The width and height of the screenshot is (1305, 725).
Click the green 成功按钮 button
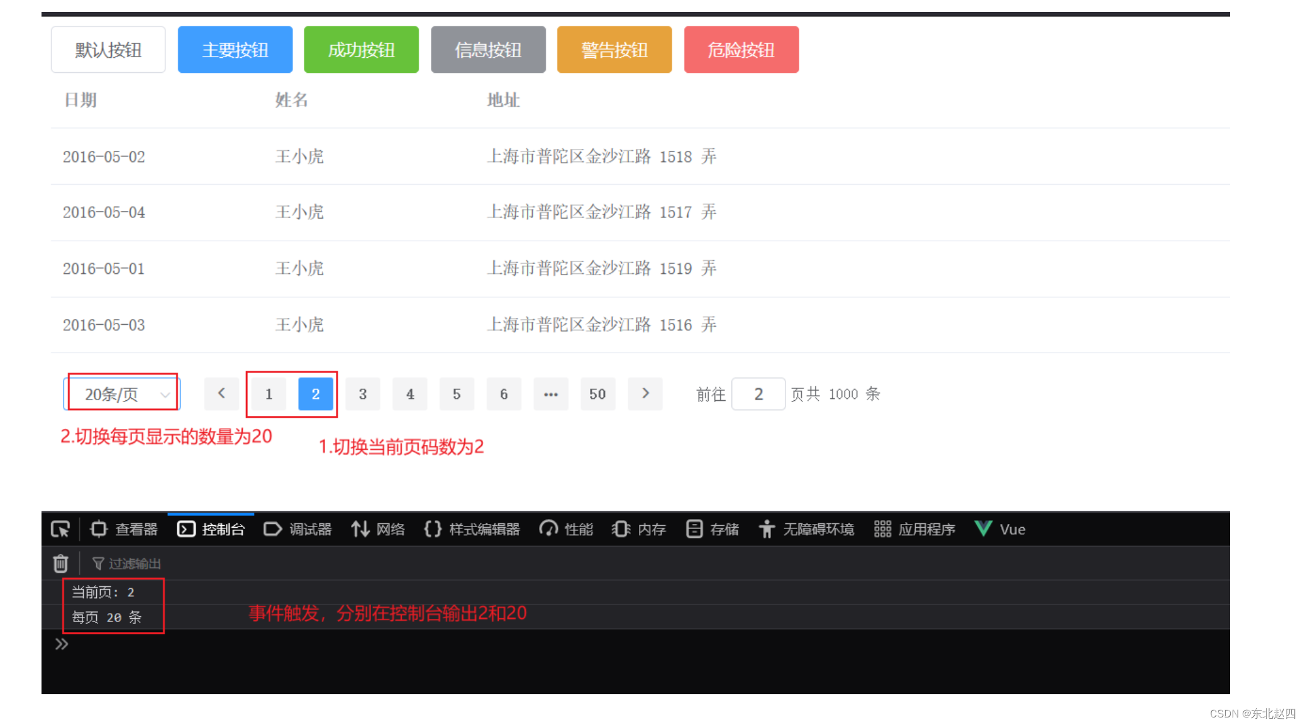click(362, 50)
